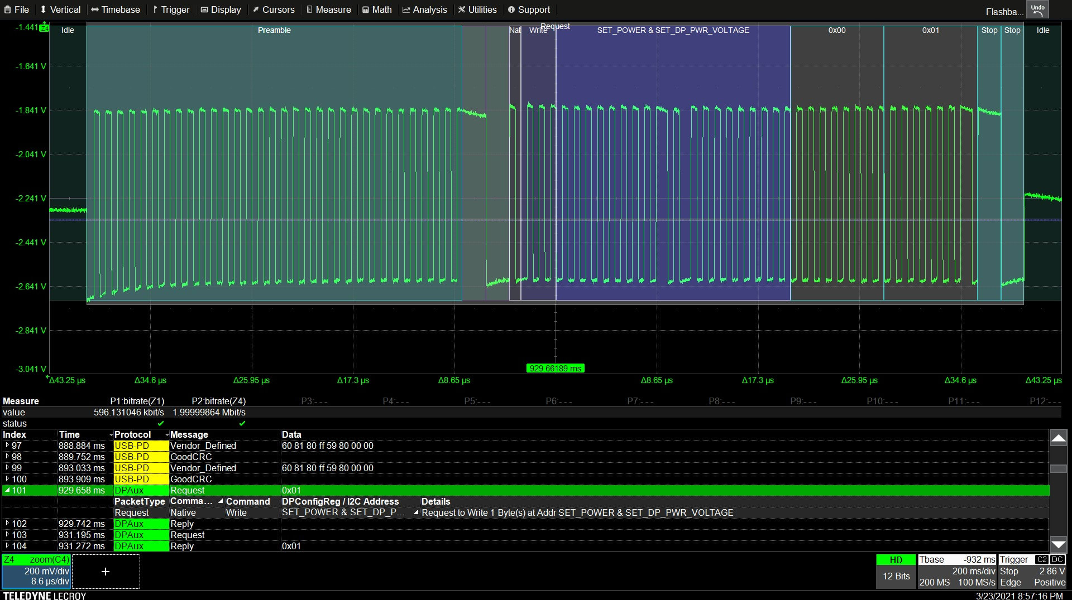
Task: Click the plus button to add a trace
Action: pyautogui.click(x=106, y=571)
